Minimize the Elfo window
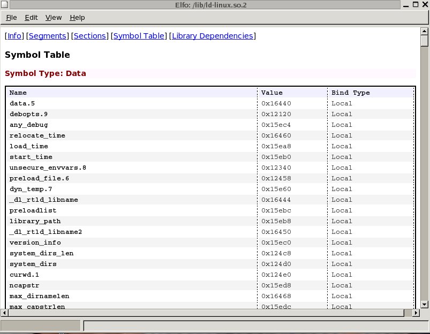 tap(405, 5)
